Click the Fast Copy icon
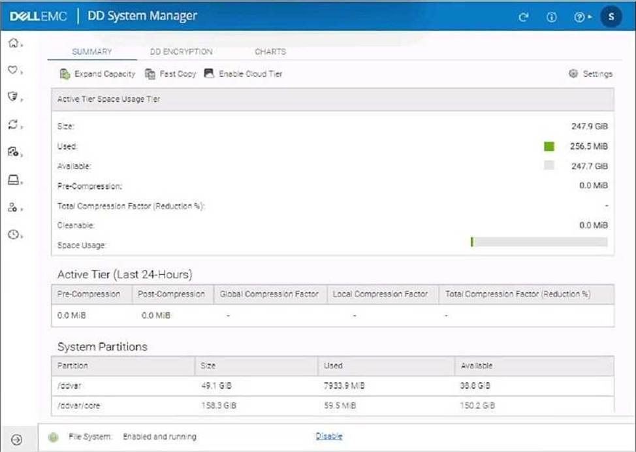The image size is (636, 452). (x=150, y=74)
